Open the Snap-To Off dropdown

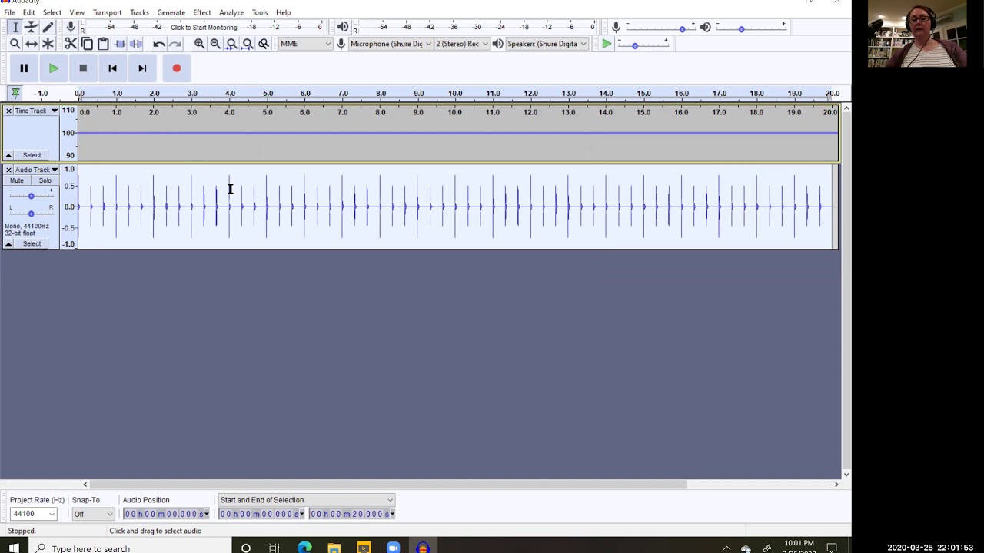[x=93, y=514]
